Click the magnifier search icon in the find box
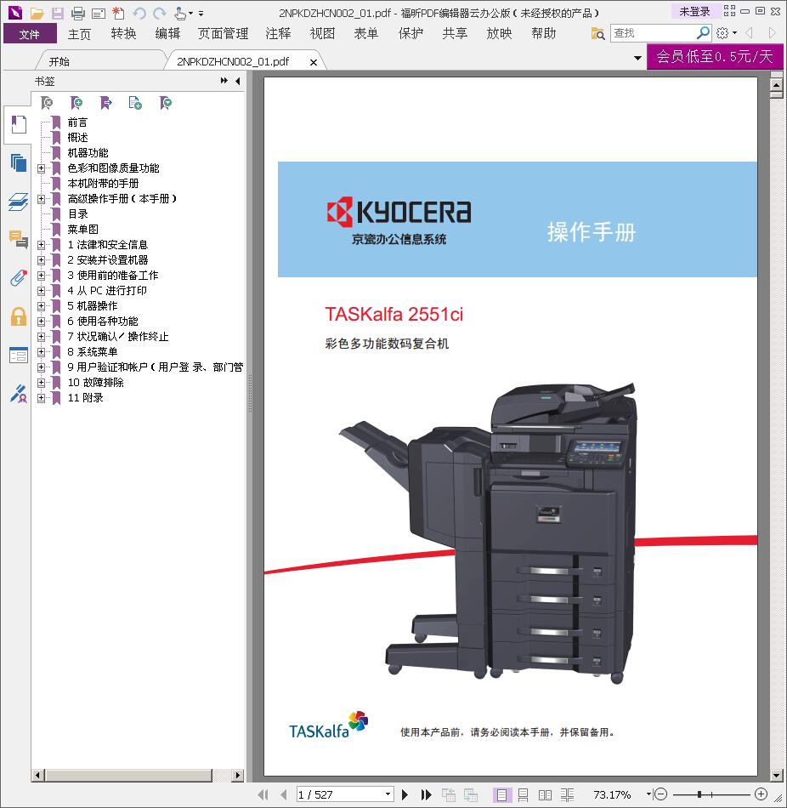 coord(703,33)
